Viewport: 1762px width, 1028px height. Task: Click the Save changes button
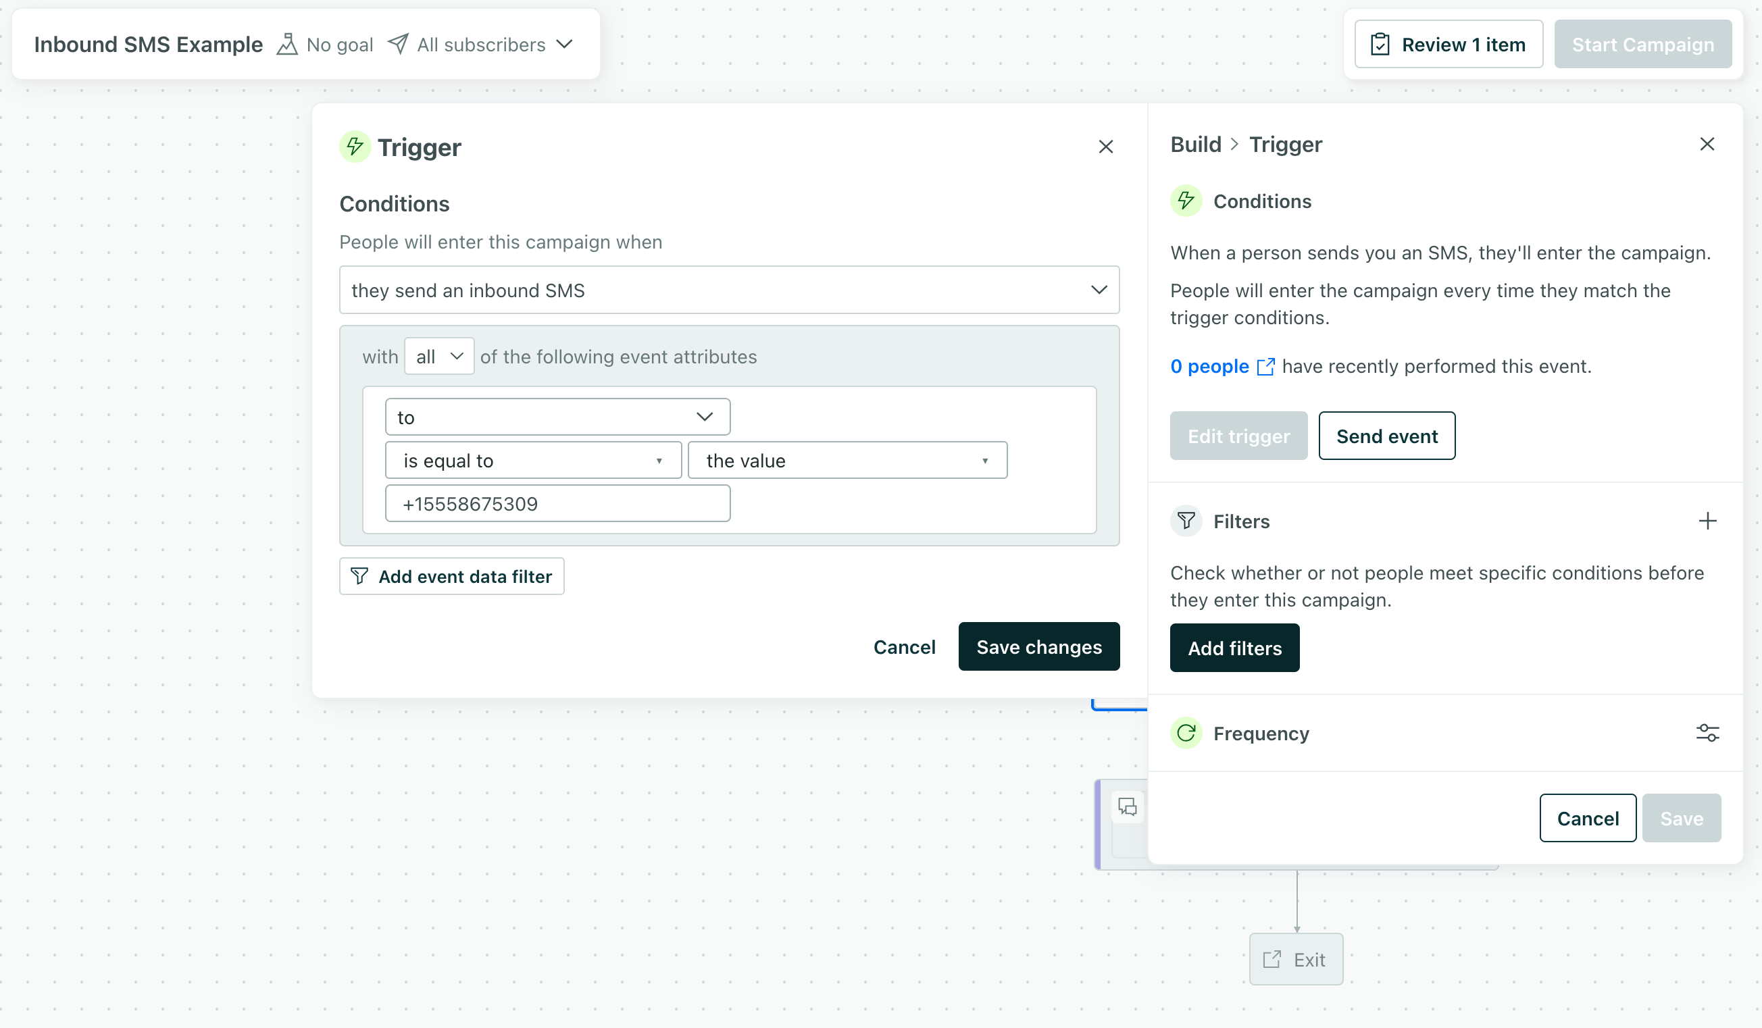1038,646
